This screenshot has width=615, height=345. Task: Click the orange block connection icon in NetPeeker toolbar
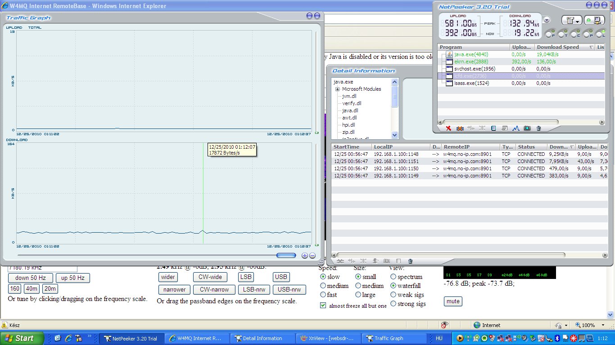click(x=460, y=128)
